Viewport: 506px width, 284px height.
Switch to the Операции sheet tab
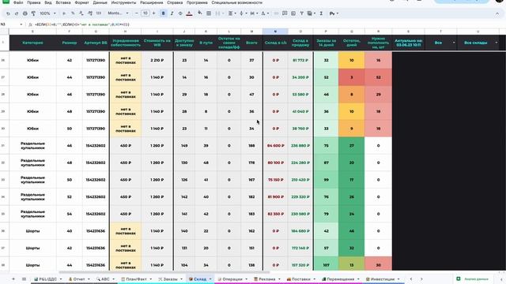232,279
